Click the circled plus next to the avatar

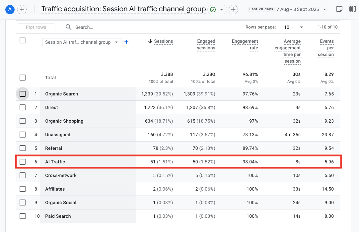pyautogui.click(x=22, y=9)
